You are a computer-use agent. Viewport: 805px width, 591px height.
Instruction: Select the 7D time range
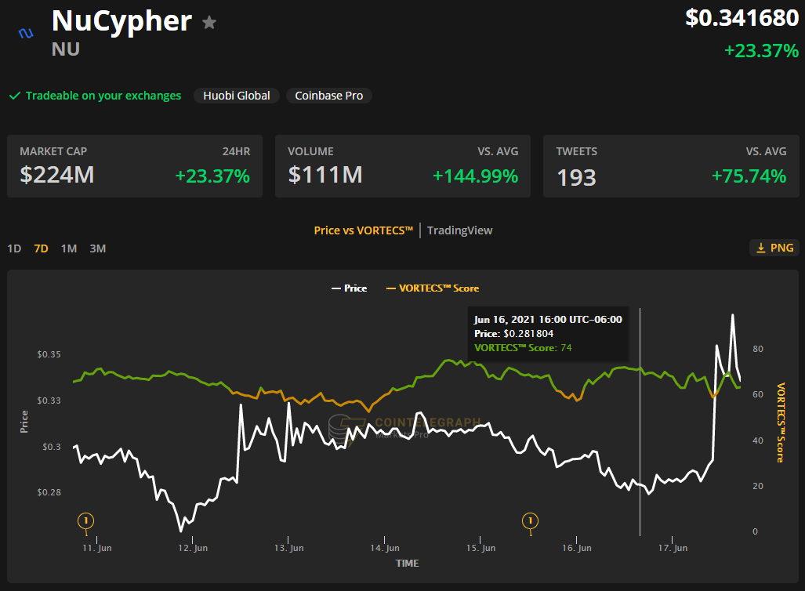(41, 248)
